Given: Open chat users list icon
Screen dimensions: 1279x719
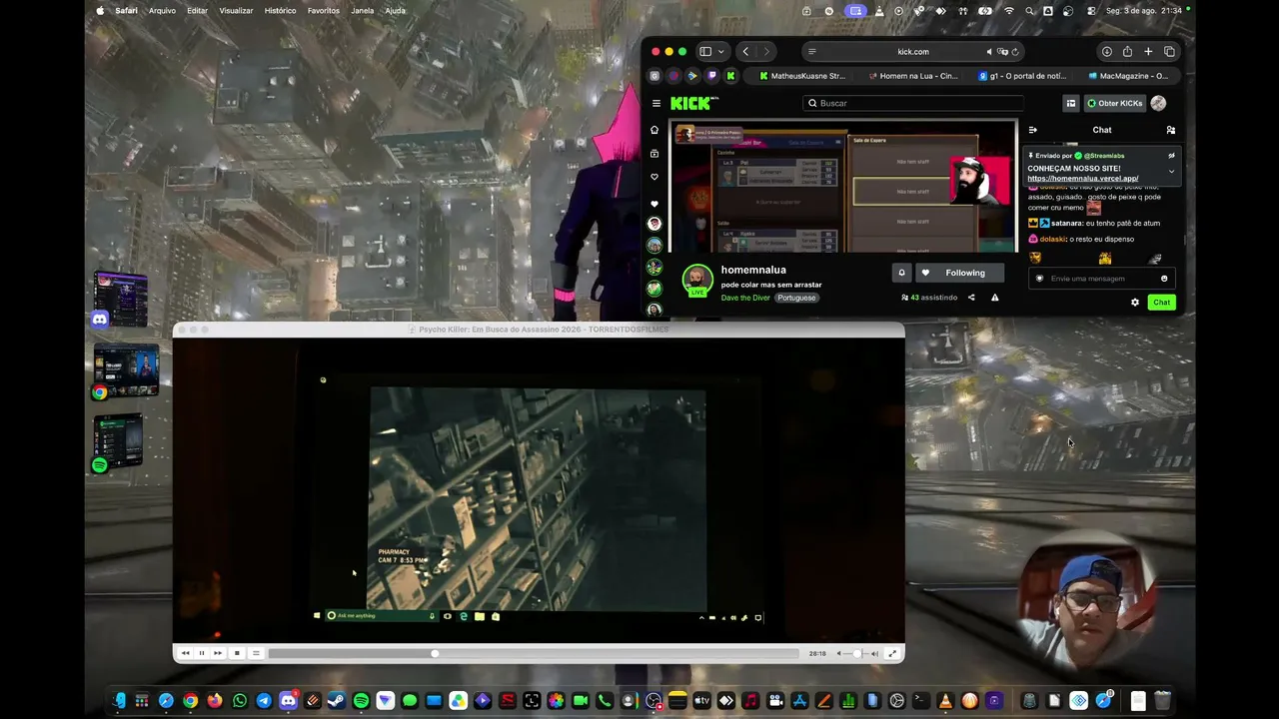Looking at the screenshot, I should click(x=1171, y=130).
